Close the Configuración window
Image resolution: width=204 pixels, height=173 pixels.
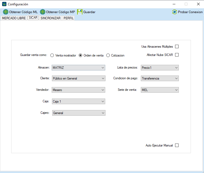(198, 4)
